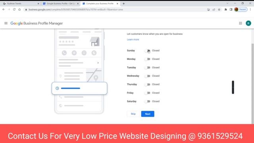Click the install app icon in address bar

click(208, 10)
